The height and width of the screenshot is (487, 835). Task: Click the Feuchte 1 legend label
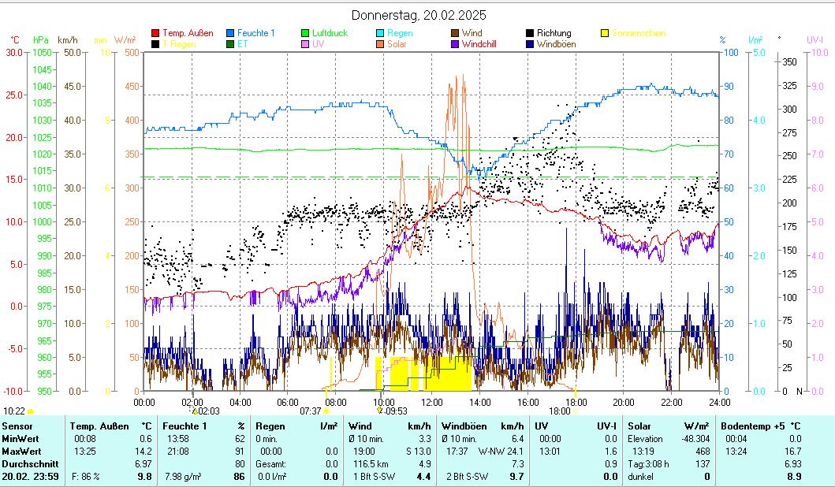pyautogui.click(x=256, y=33)
